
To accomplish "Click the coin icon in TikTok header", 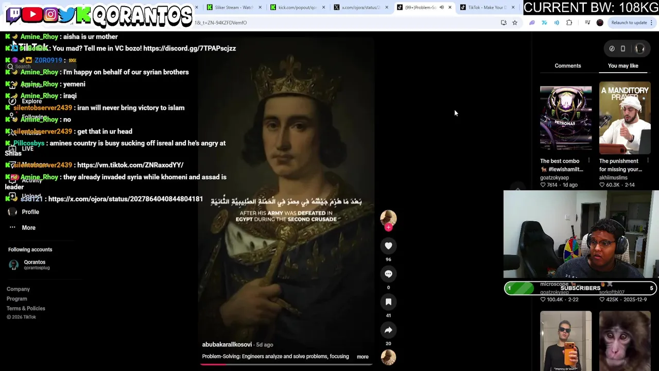I will pos(612,49).
